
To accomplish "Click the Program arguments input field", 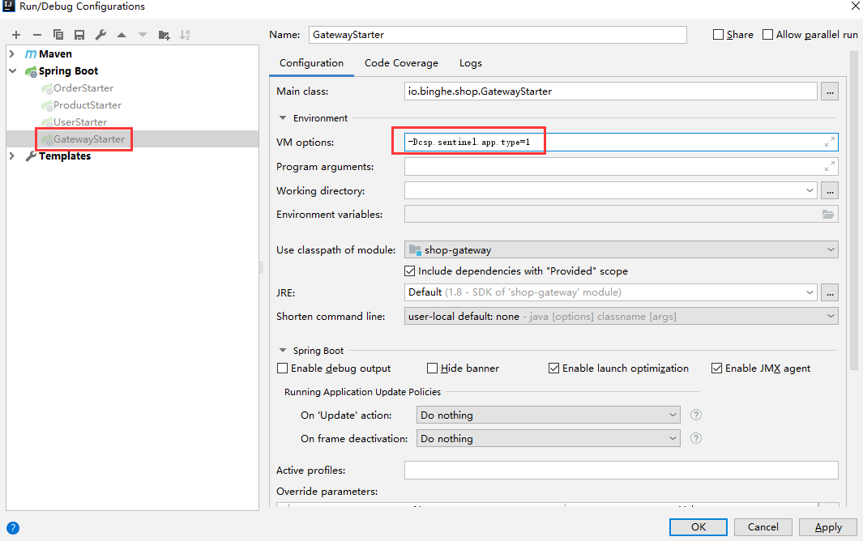I will click(x=613, y=167).
